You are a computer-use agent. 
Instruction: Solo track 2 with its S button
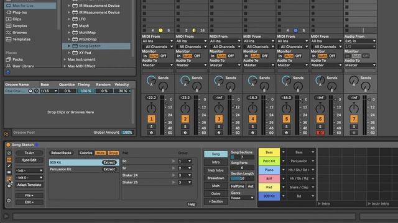185,126
